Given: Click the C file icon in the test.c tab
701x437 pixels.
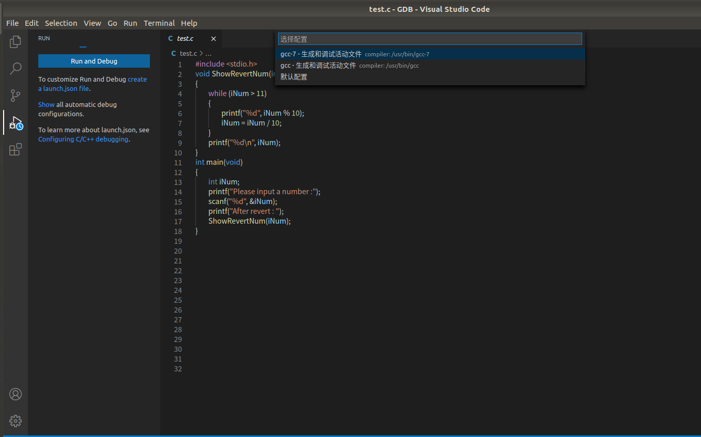Looking at the screenshot, I should pos(171,39).
